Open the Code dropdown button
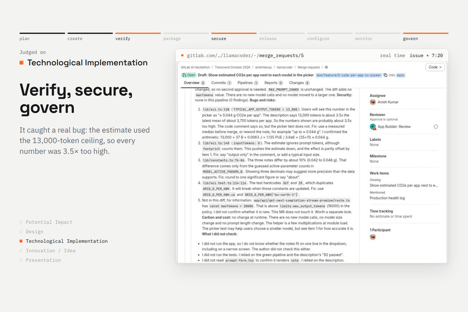468x312 pixels. (x=435, y=67)
